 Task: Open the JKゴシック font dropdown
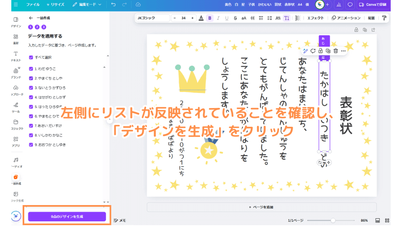[x=152, y=18]
